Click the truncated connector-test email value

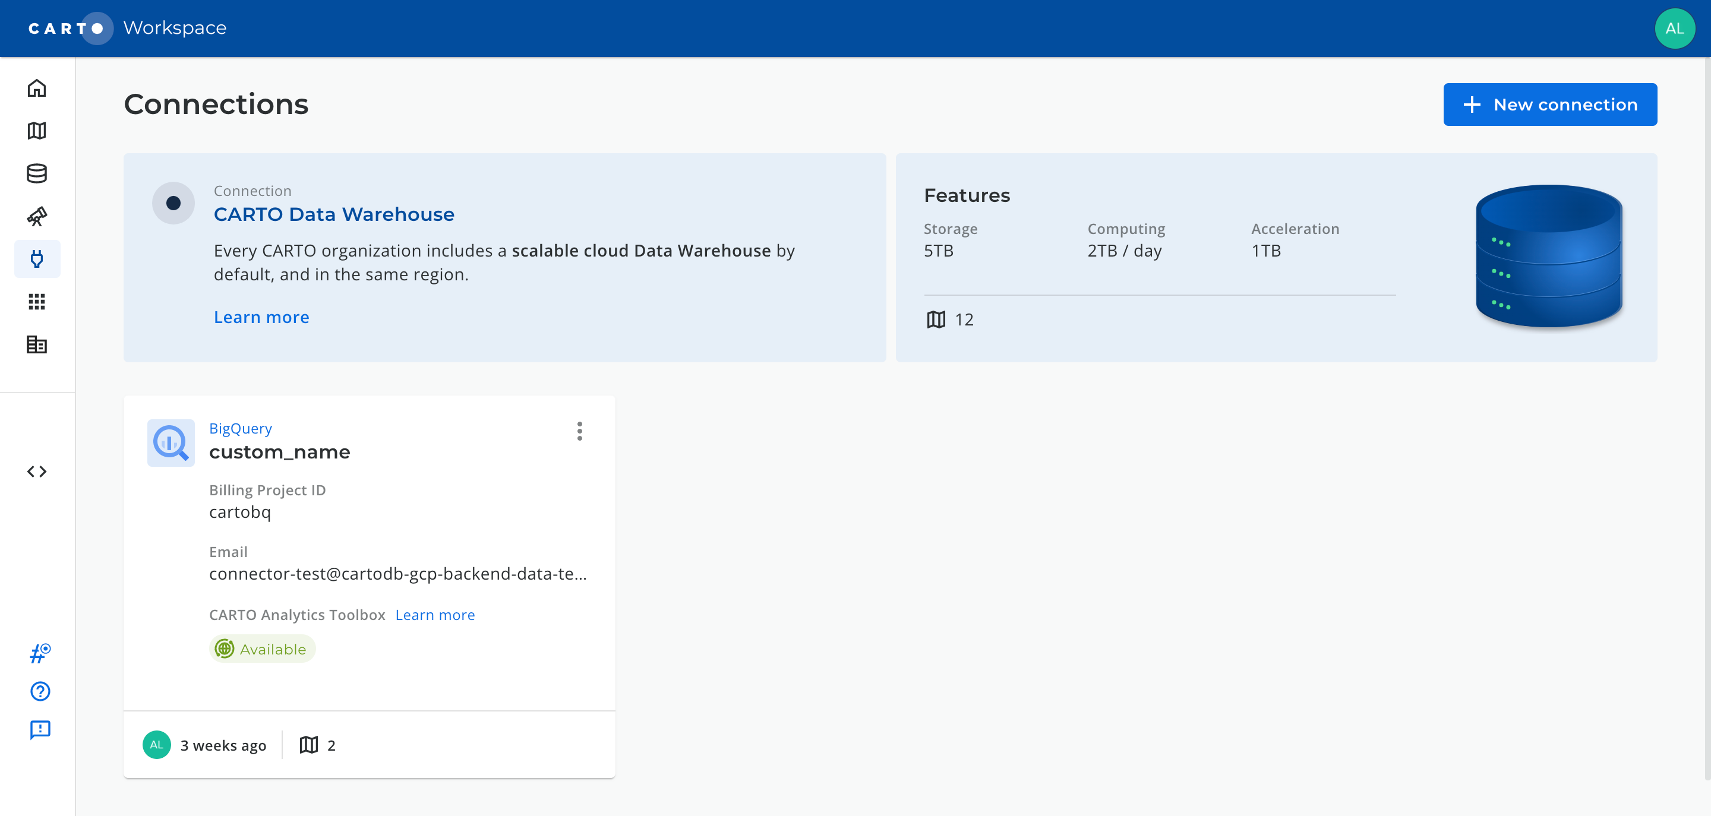[398, 574]
